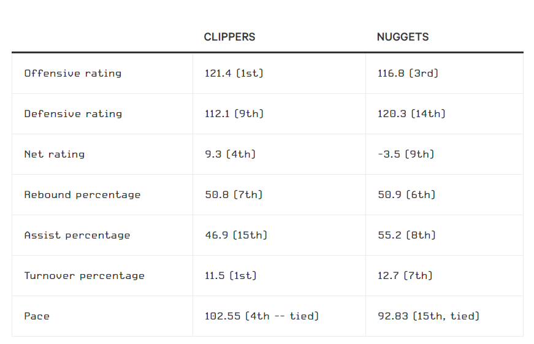Click the CLIPPERS column header

click(x=229, y=37)
